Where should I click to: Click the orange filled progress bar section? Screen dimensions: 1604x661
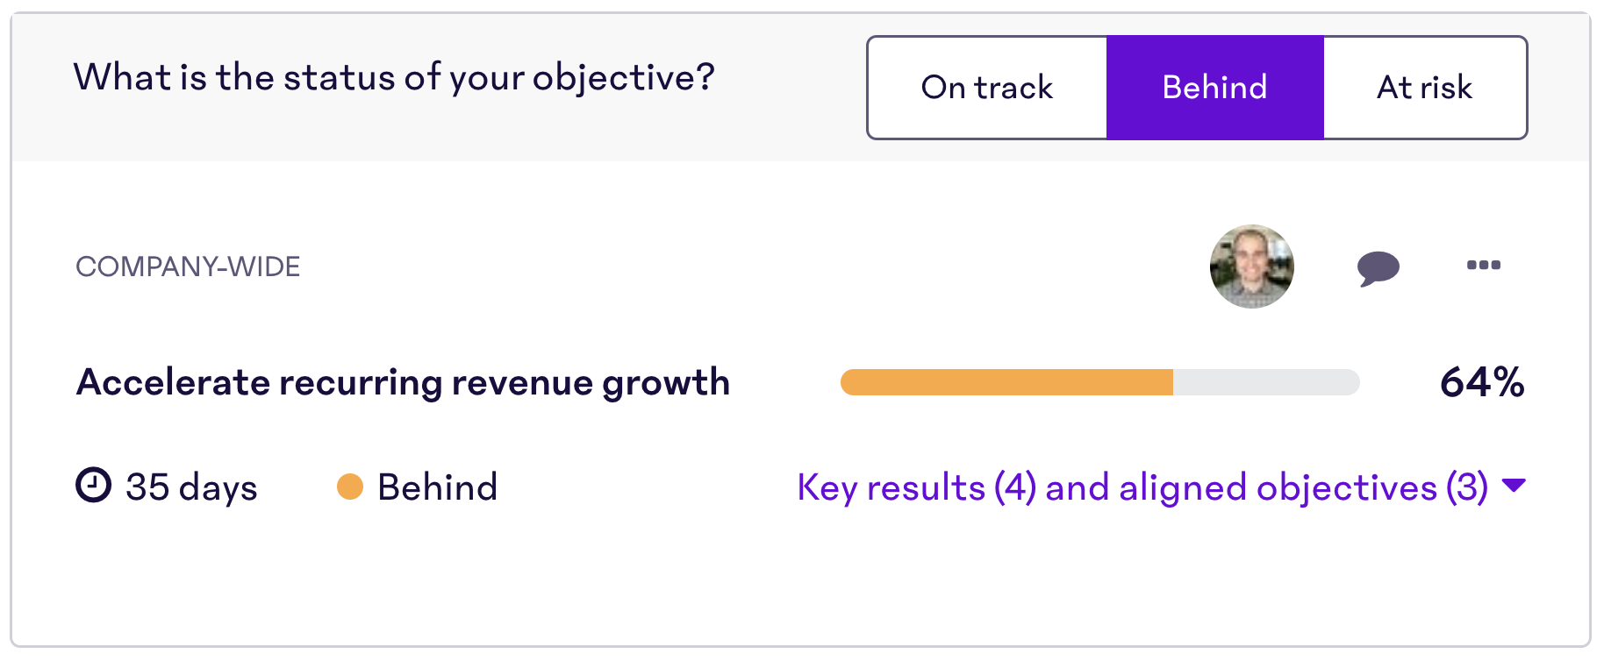[x=1006, y=382]
